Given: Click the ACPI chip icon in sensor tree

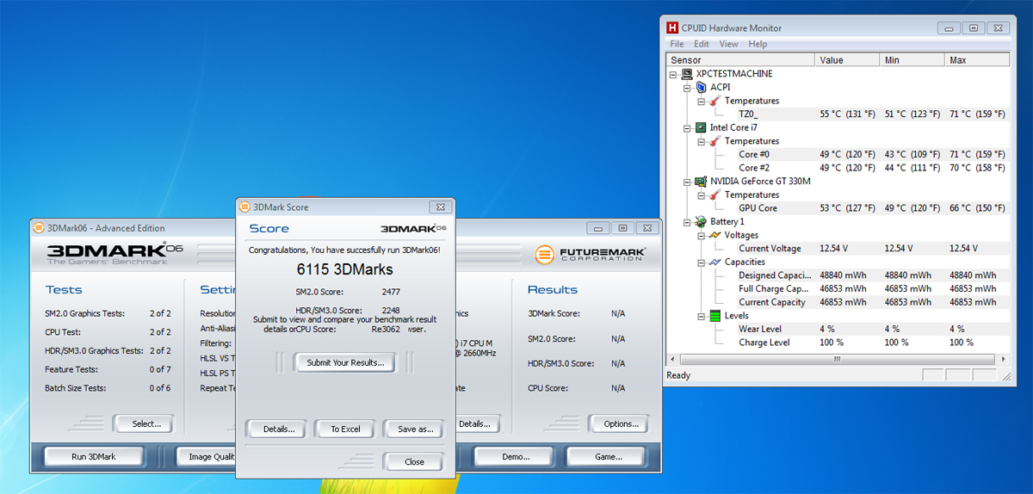Looking at the screenshot, I should coord(701,87).
